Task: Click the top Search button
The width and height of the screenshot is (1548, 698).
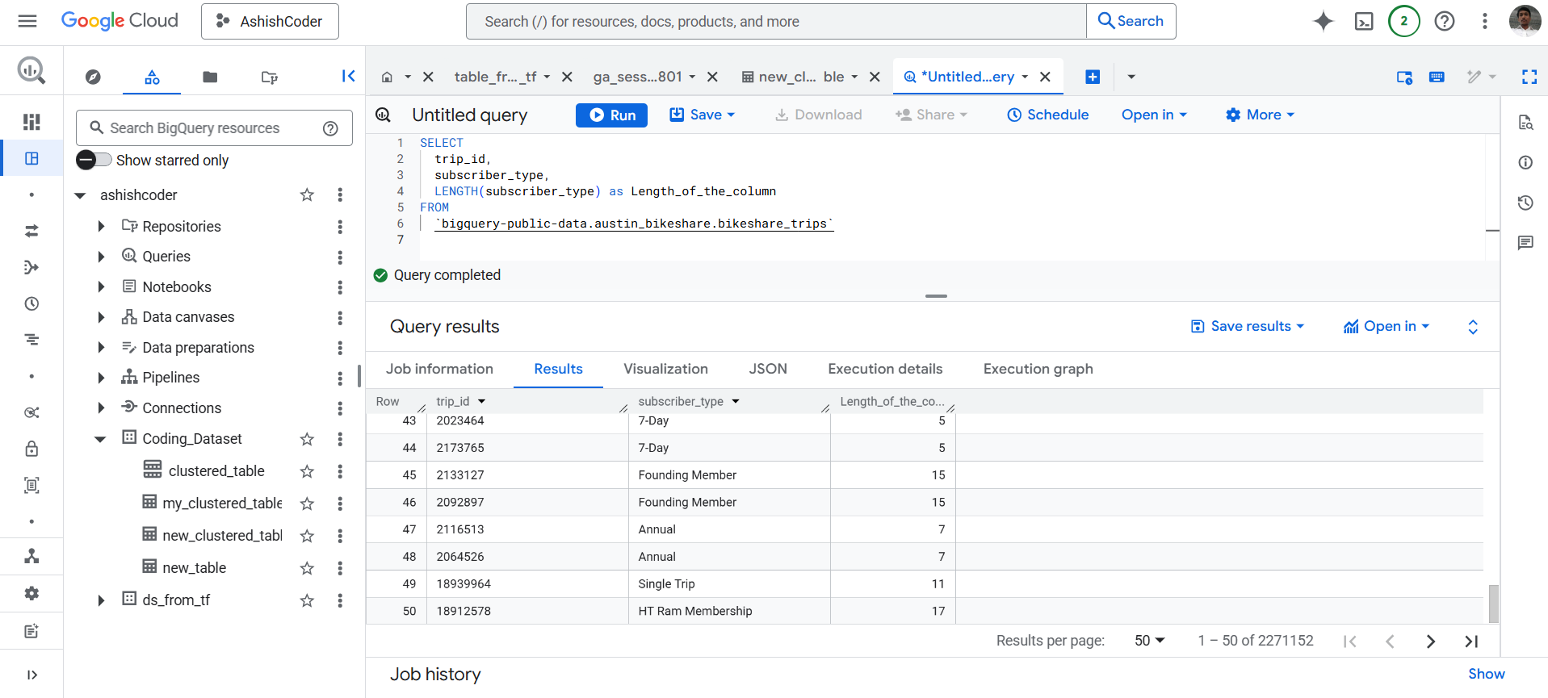Action: click(1131, 21)
